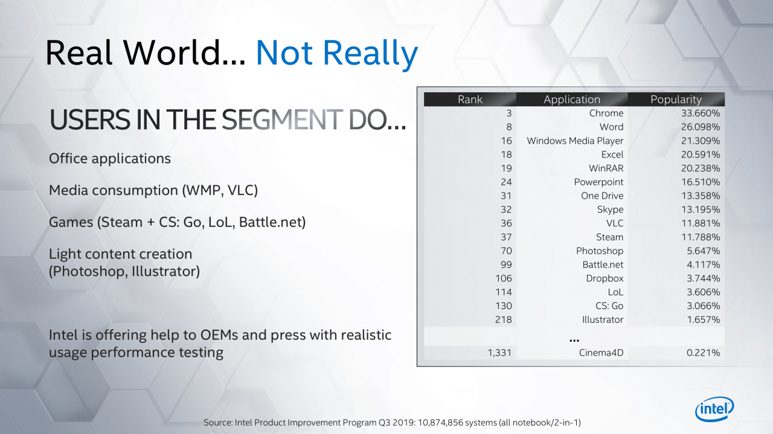Viewport: 773px width, 434px height.
Task: Select the 'Office applications' bullet text
Action: coord(110,159)
